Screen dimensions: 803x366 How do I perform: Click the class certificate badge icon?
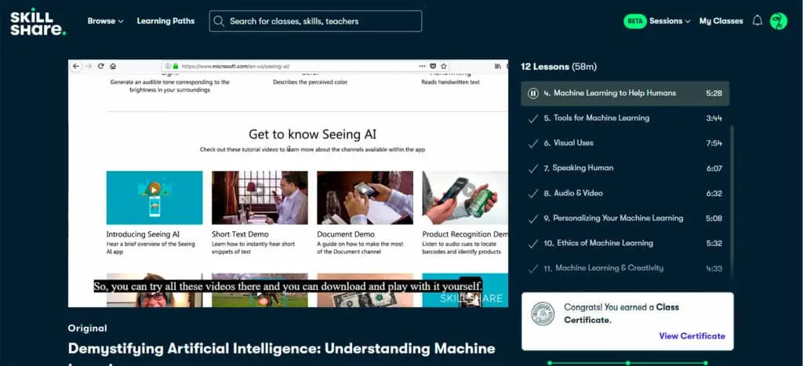coord(543,313)
